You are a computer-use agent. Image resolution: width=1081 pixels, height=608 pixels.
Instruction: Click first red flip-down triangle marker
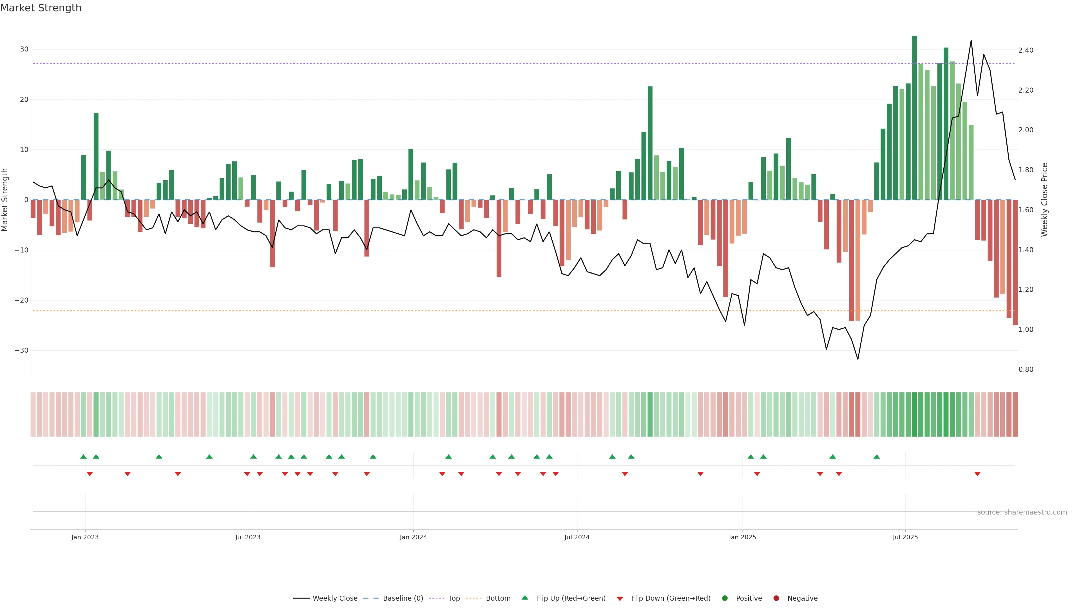pyautogui.click(x=90, y=474)
